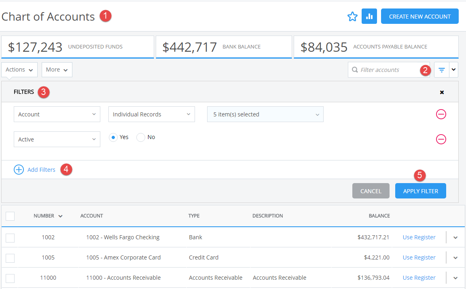Check the box for account 1005

10,258
